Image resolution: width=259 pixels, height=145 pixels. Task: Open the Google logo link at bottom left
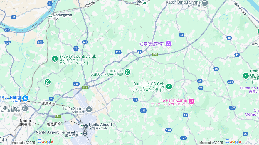pyautogui.click(x=46, y=141)
